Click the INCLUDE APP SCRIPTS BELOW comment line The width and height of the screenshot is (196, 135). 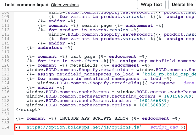click(98, 118)
